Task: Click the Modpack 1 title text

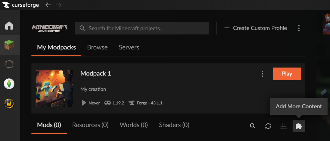Action: (x=96, y=73)
